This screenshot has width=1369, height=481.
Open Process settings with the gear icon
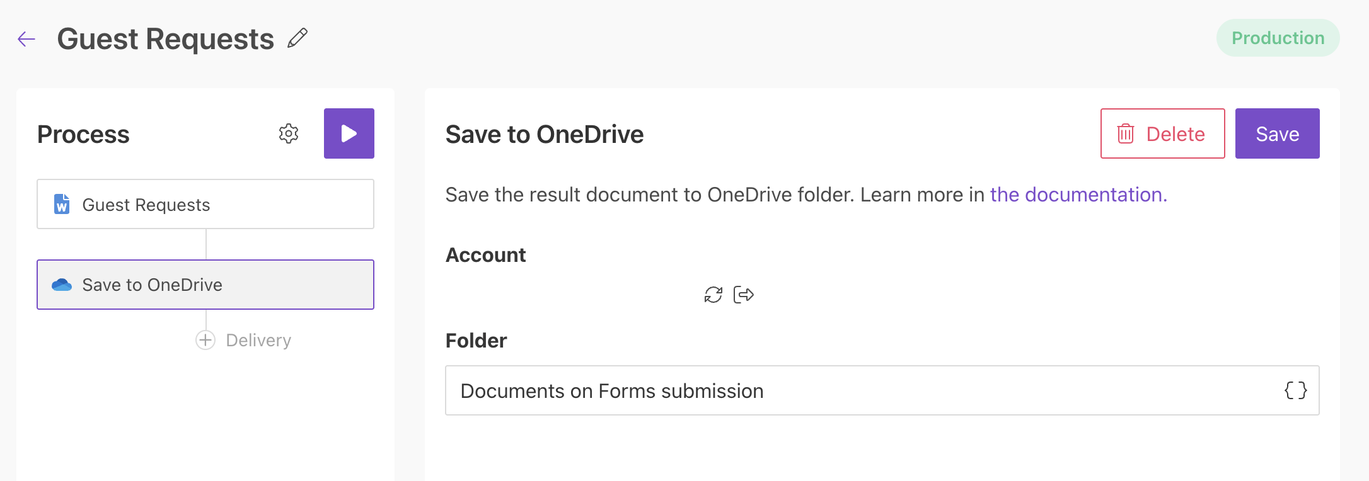point(288,133)
